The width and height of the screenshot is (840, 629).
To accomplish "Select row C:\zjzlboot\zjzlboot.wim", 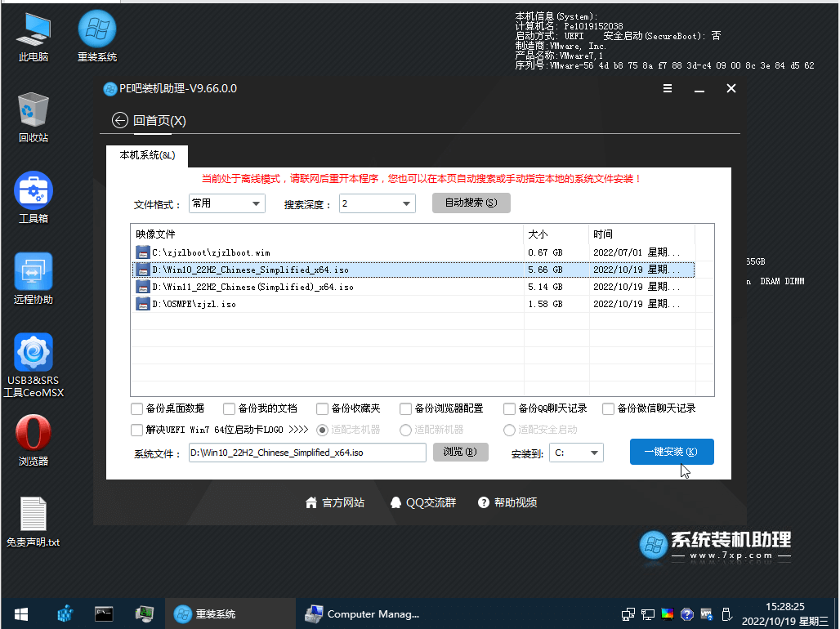I will click(413, 252).
